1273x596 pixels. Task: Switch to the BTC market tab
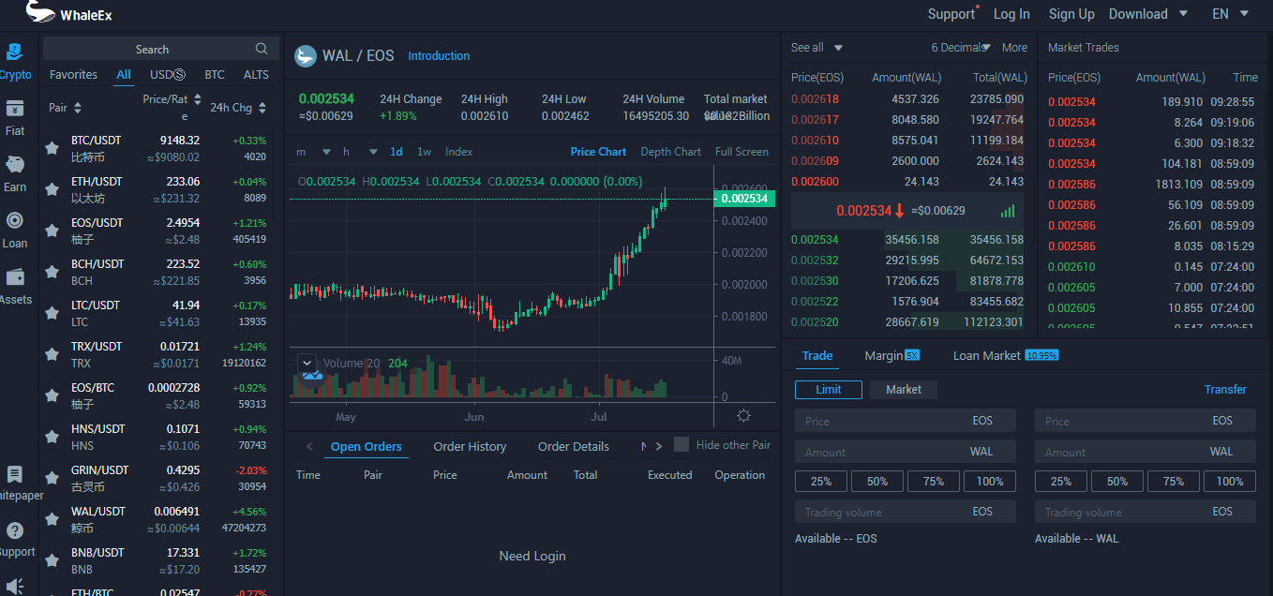[x=215, y=75]
